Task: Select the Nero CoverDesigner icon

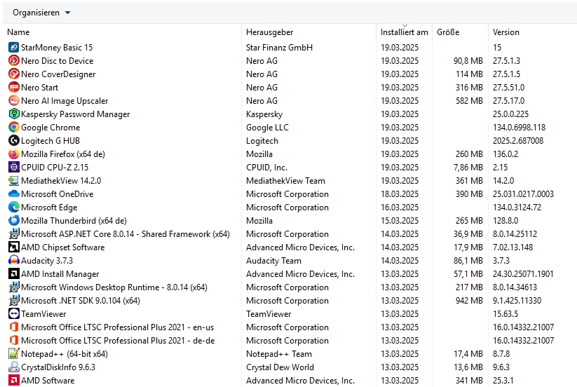Action: [14, 74]
